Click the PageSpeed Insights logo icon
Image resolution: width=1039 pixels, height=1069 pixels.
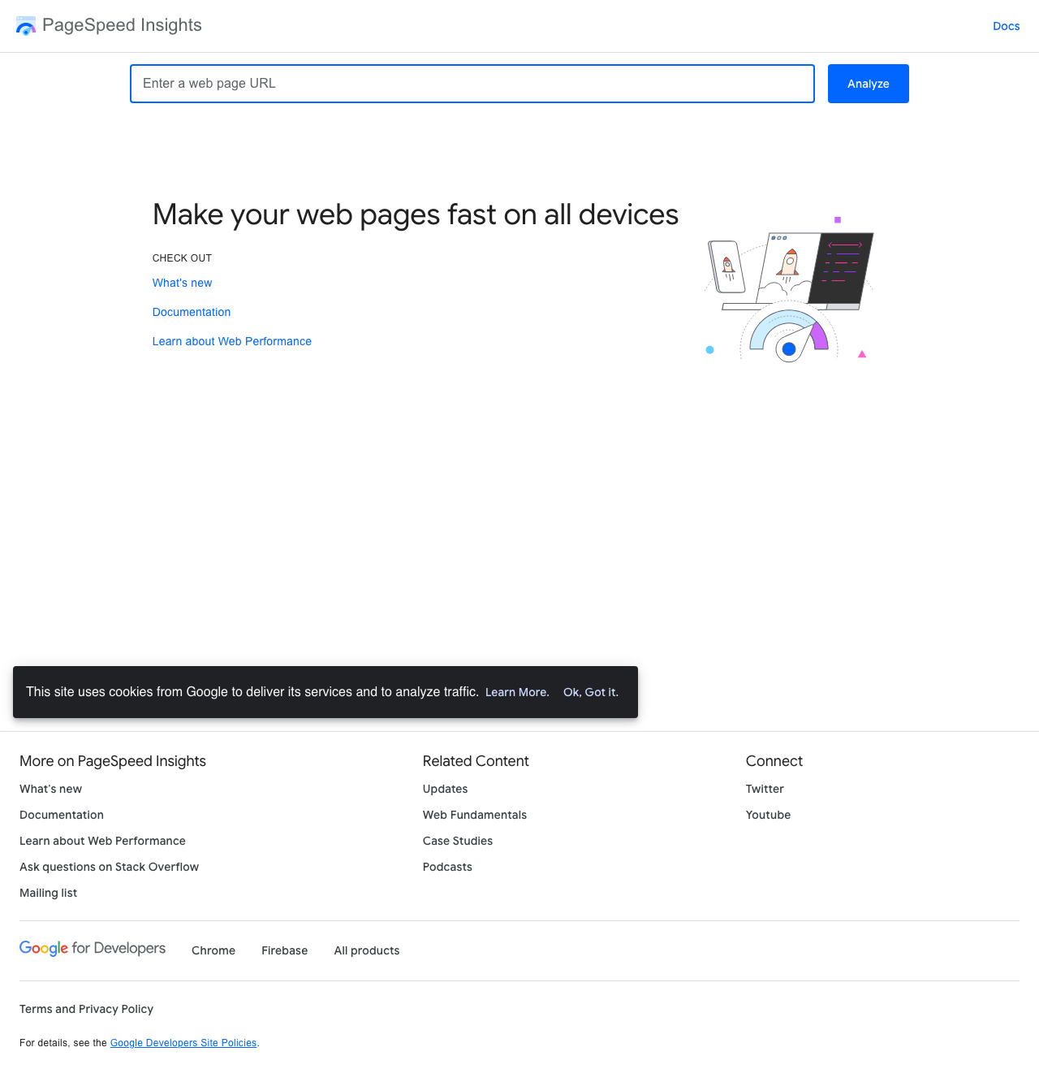(x=26, y=26)
